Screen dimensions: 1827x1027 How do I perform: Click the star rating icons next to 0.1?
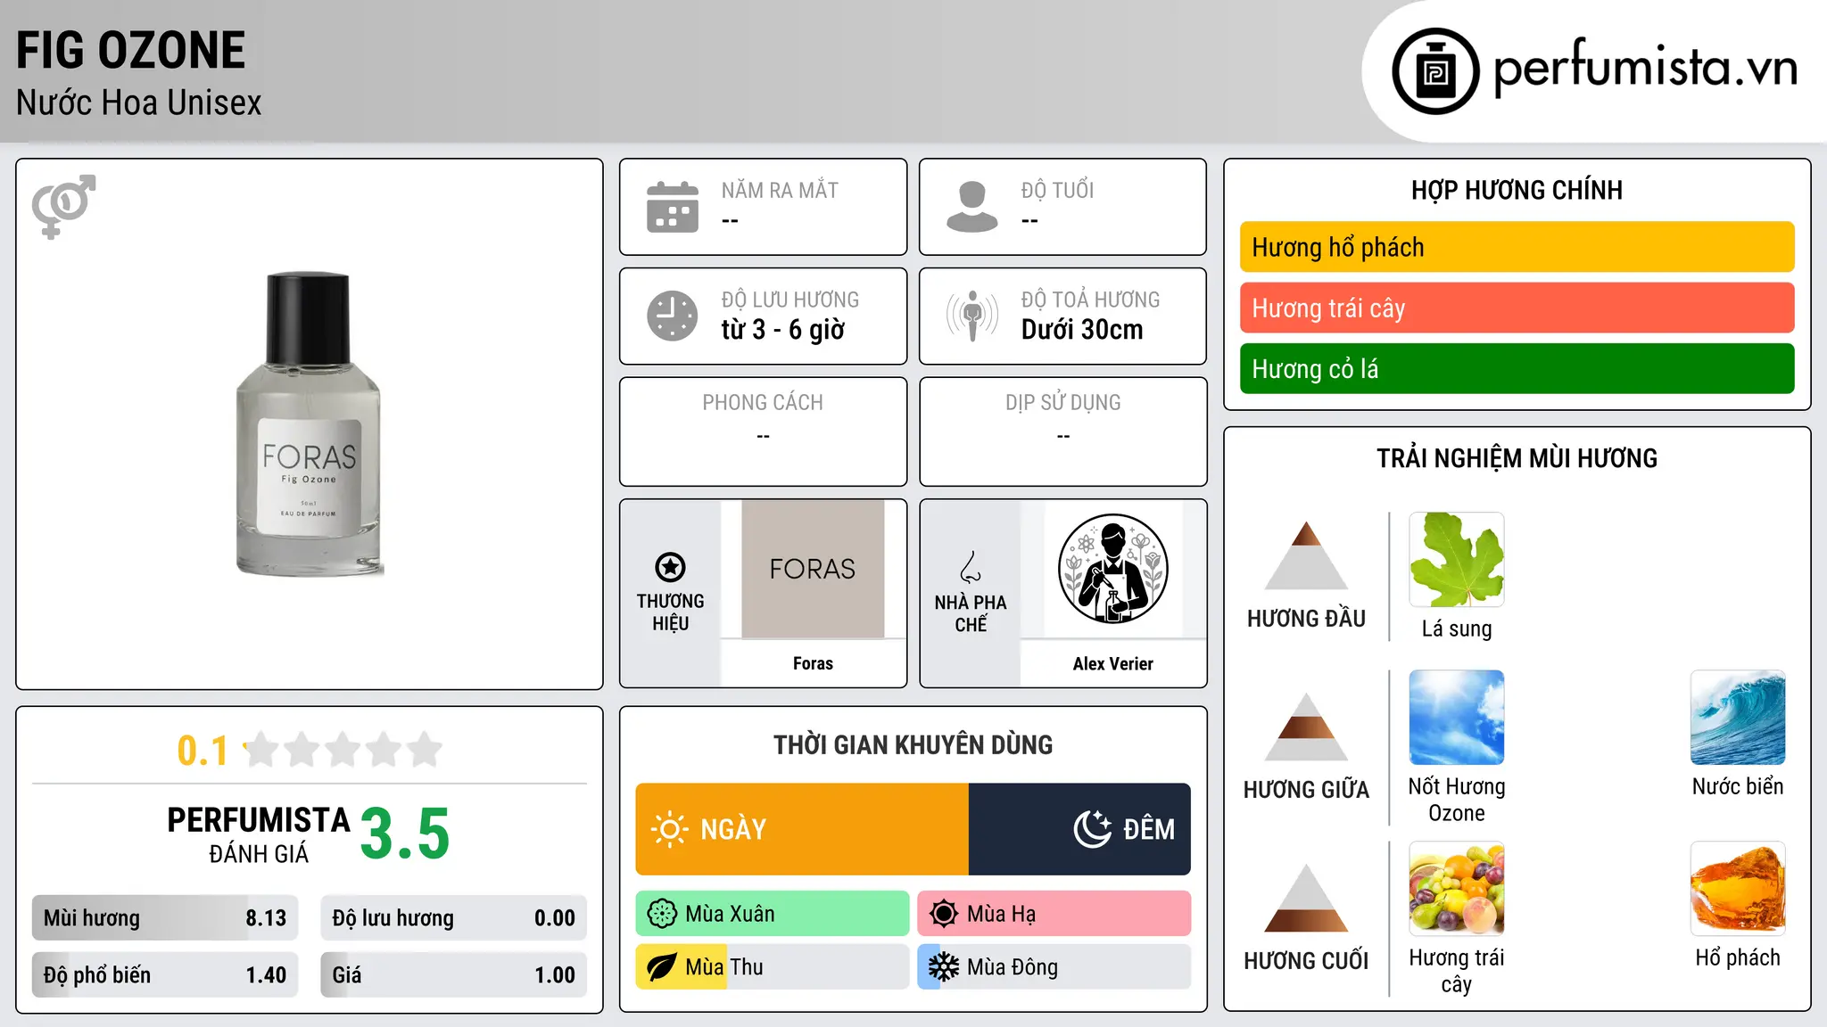343,750
